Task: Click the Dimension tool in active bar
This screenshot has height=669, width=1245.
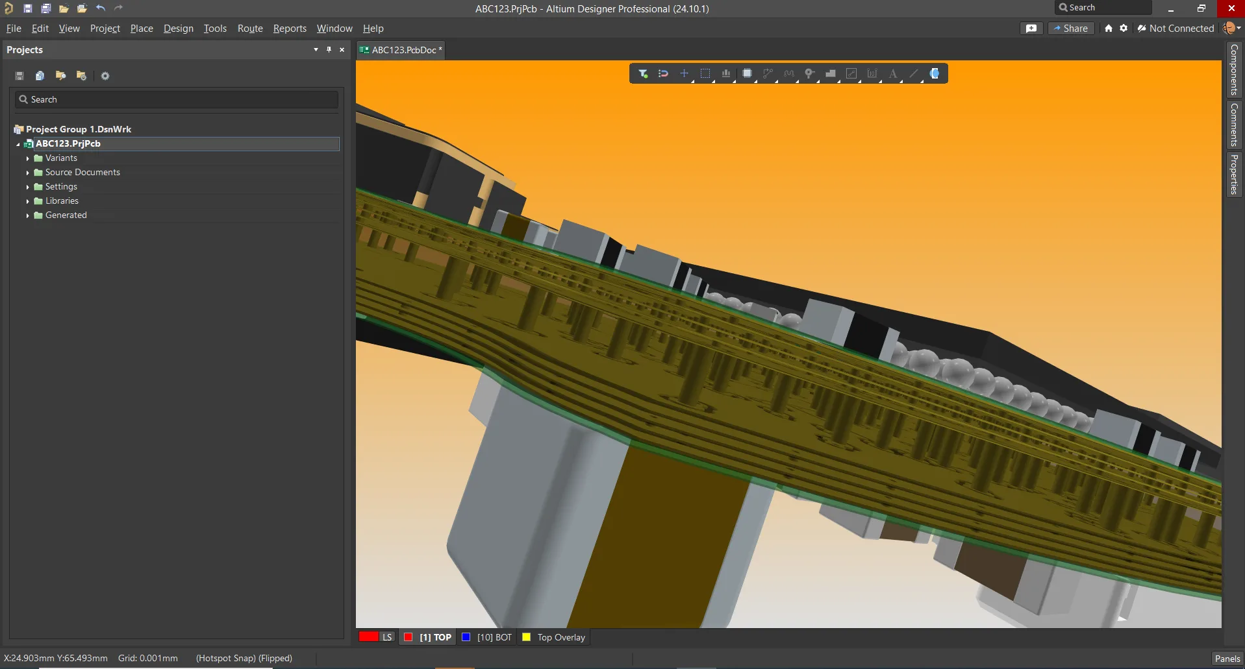Action: (872, 73)
